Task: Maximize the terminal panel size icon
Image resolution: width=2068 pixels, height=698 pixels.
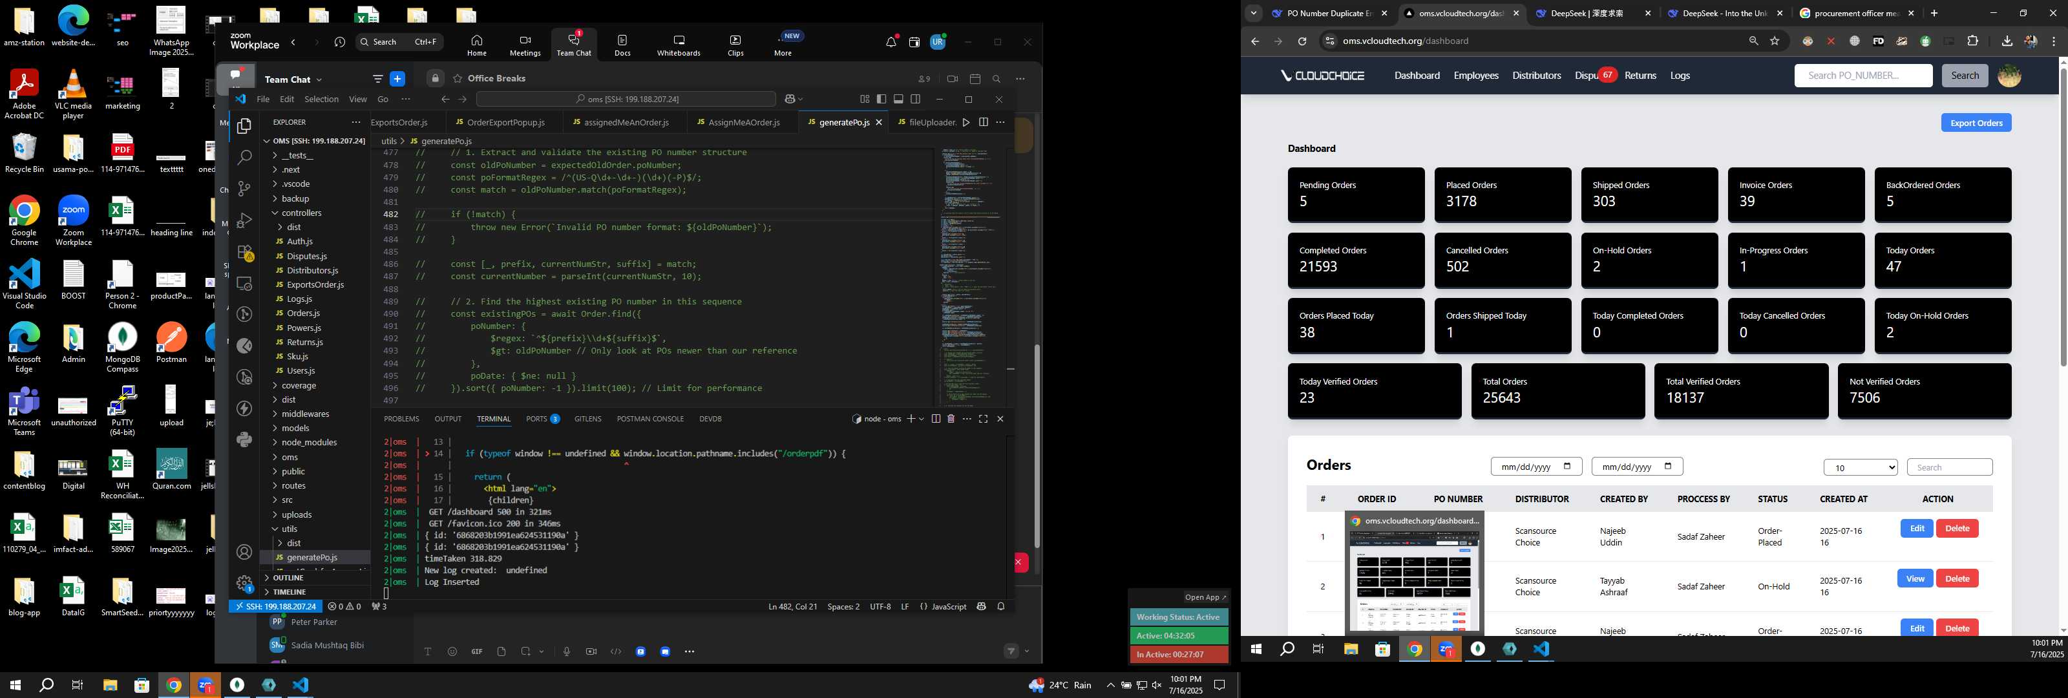Action: (984, 419)
